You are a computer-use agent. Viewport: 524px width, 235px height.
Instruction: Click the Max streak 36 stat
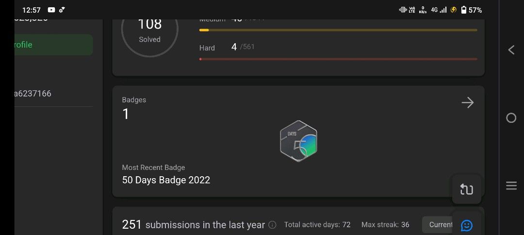385,225
